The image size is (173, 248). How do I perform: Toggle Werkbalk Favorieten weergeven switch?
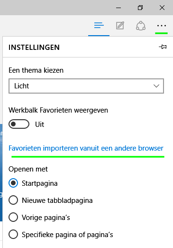19,124
